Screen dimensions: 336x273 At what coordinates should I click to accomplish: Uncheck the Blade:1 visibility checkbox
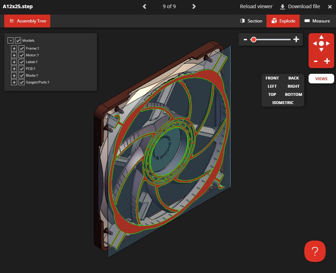pyautogui.click(x=21, y=75)
